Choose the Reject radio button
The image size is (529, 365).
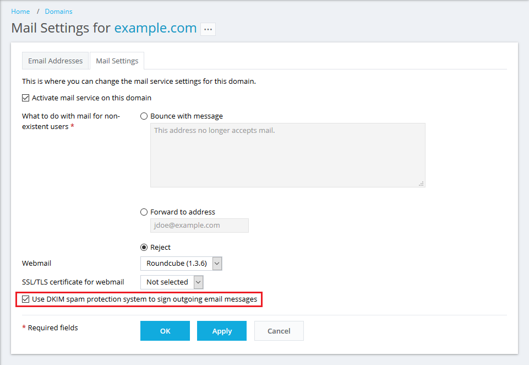click(x=144, y=248)
